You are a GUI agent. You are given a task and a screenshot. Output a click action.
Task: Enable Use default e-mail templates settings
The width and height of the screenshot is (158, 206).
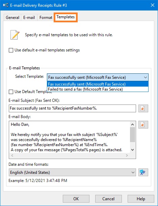point(11,50)
